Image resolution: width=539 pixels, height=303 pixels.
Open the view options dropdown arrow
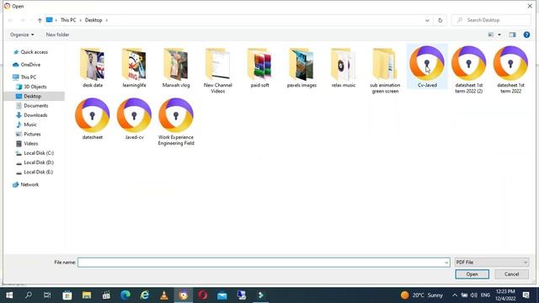(x=499, y=35)
